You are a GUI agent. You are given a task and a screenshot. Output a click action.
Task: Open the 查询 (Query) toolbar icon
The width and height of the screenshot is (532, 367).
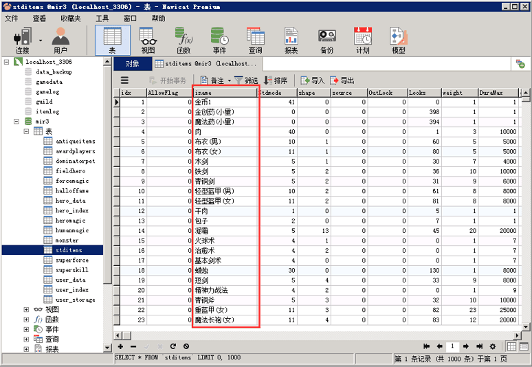pyautogui.click(x=255, y=40)
